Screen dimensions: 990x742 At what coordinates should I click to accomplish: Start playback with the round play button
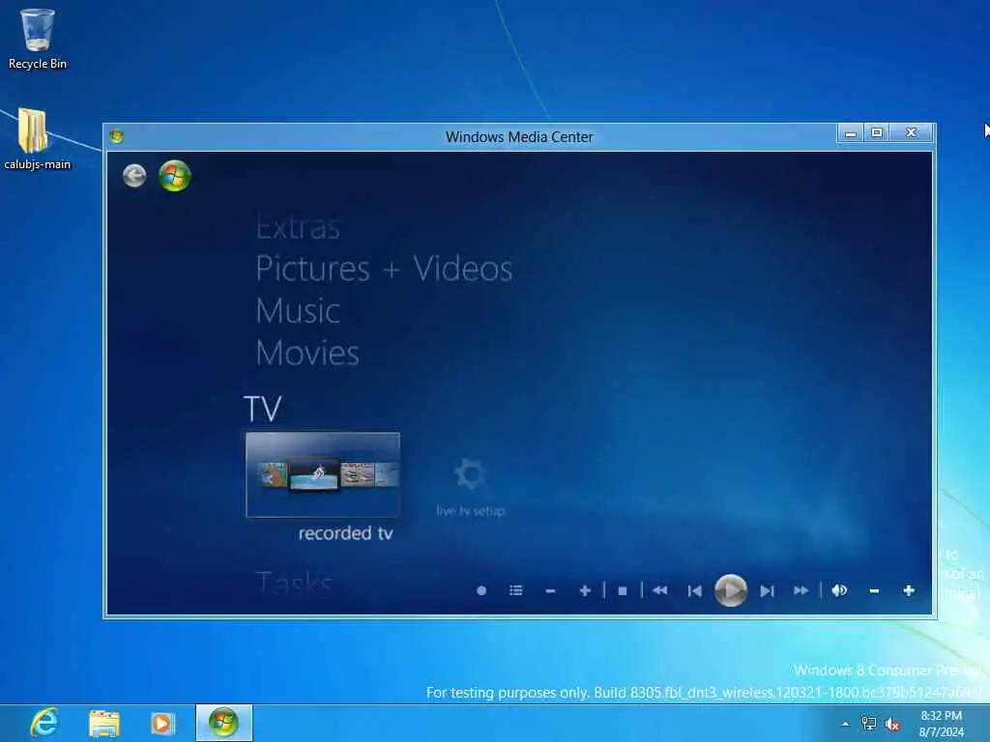[731, 590]
